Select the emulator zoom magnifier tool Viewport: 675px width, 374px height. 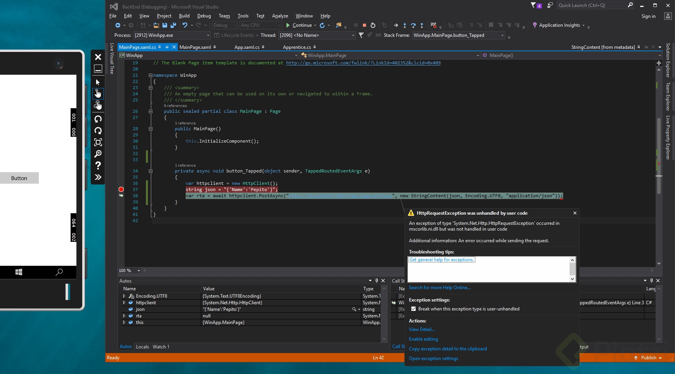click(98, 154)
